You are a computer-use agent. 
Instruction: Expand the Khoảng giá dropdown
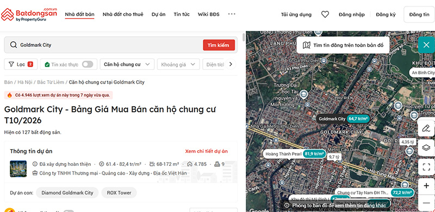(178, 64)
